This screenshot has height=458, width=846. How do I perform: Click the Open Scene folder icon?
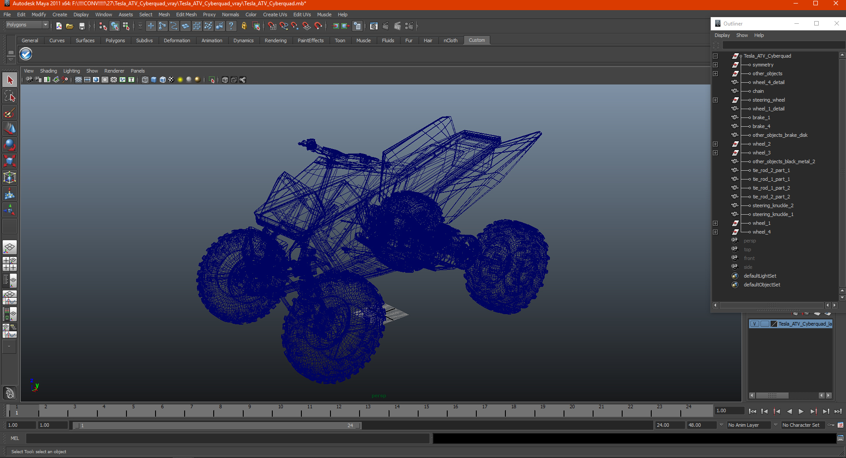(70, 26)
